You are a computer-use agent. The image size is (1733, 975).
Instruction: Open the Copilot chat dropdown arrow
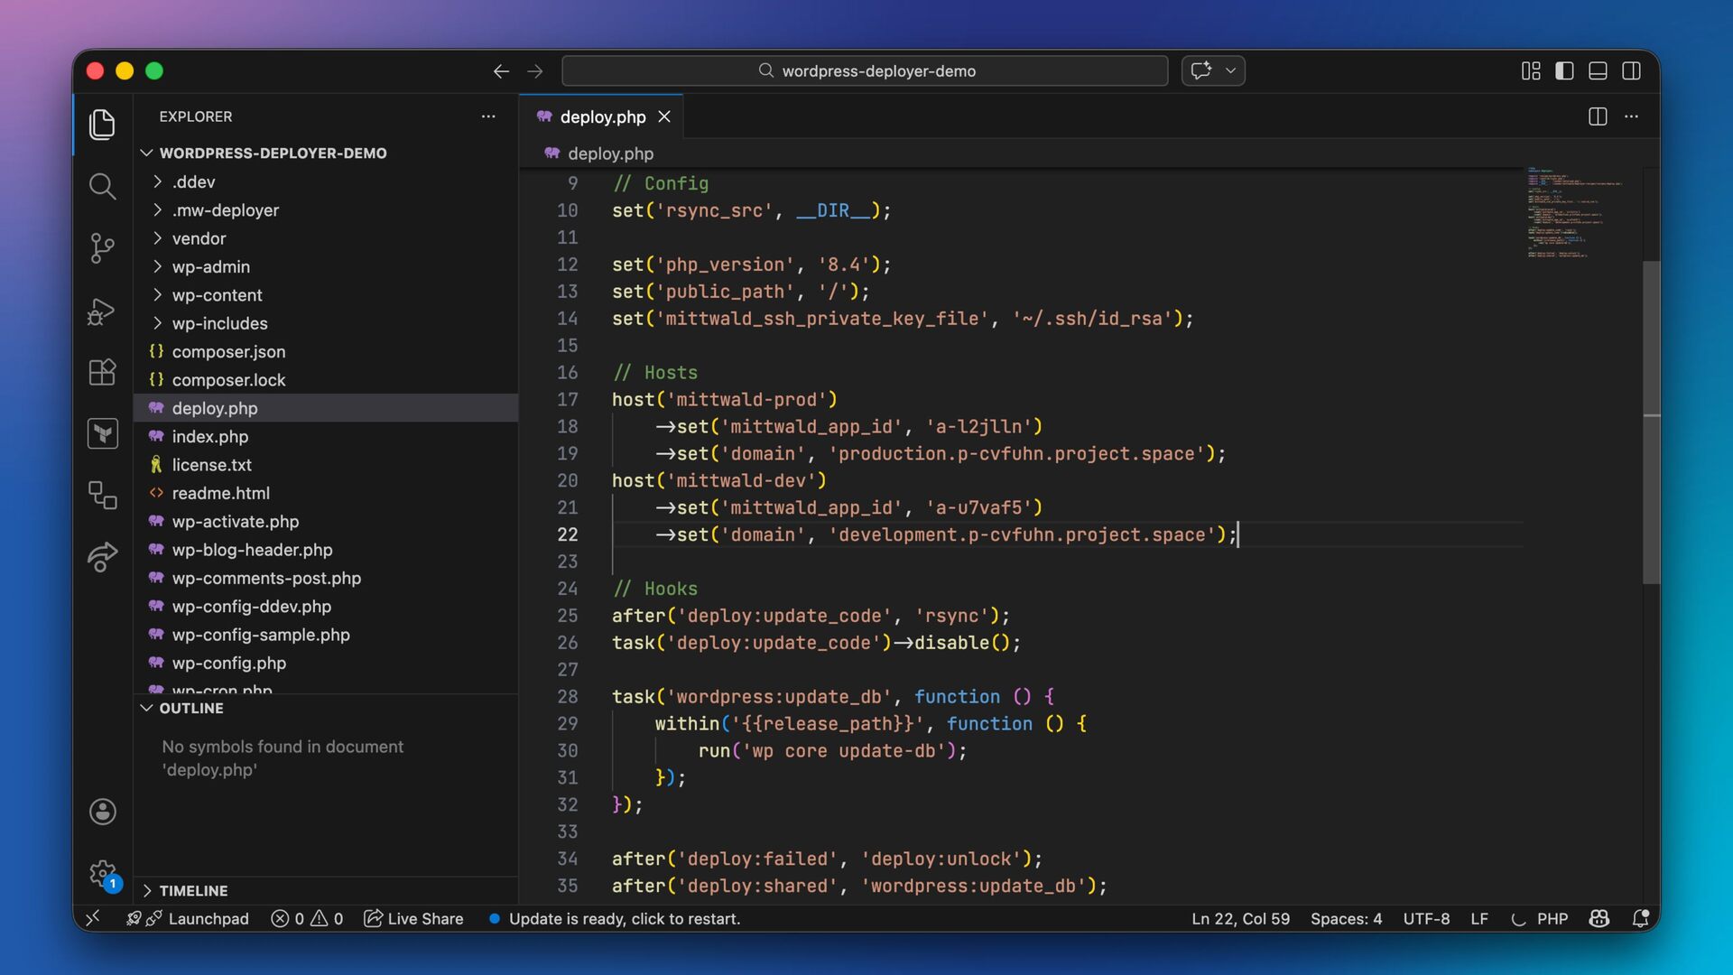1230,70
